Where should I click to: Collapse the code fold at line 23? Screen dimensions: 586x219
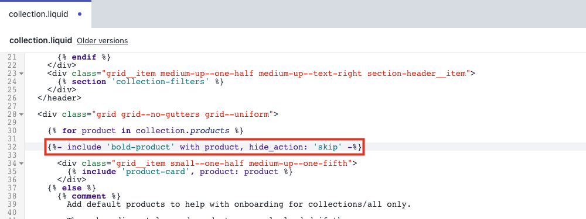pyautogui.click(x=21, y=74)
